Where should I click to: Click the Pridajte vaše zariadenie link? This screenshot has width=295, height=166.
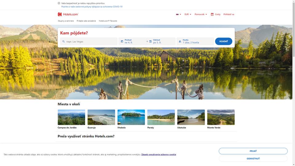click(x=86, y=21)
